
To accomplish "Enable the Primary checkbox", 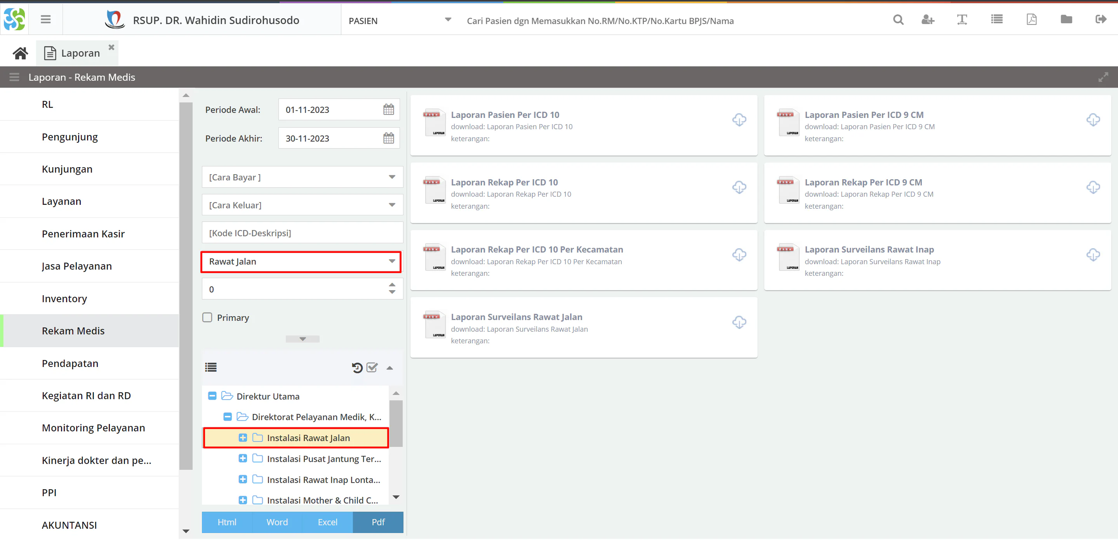I will point(207,317).
